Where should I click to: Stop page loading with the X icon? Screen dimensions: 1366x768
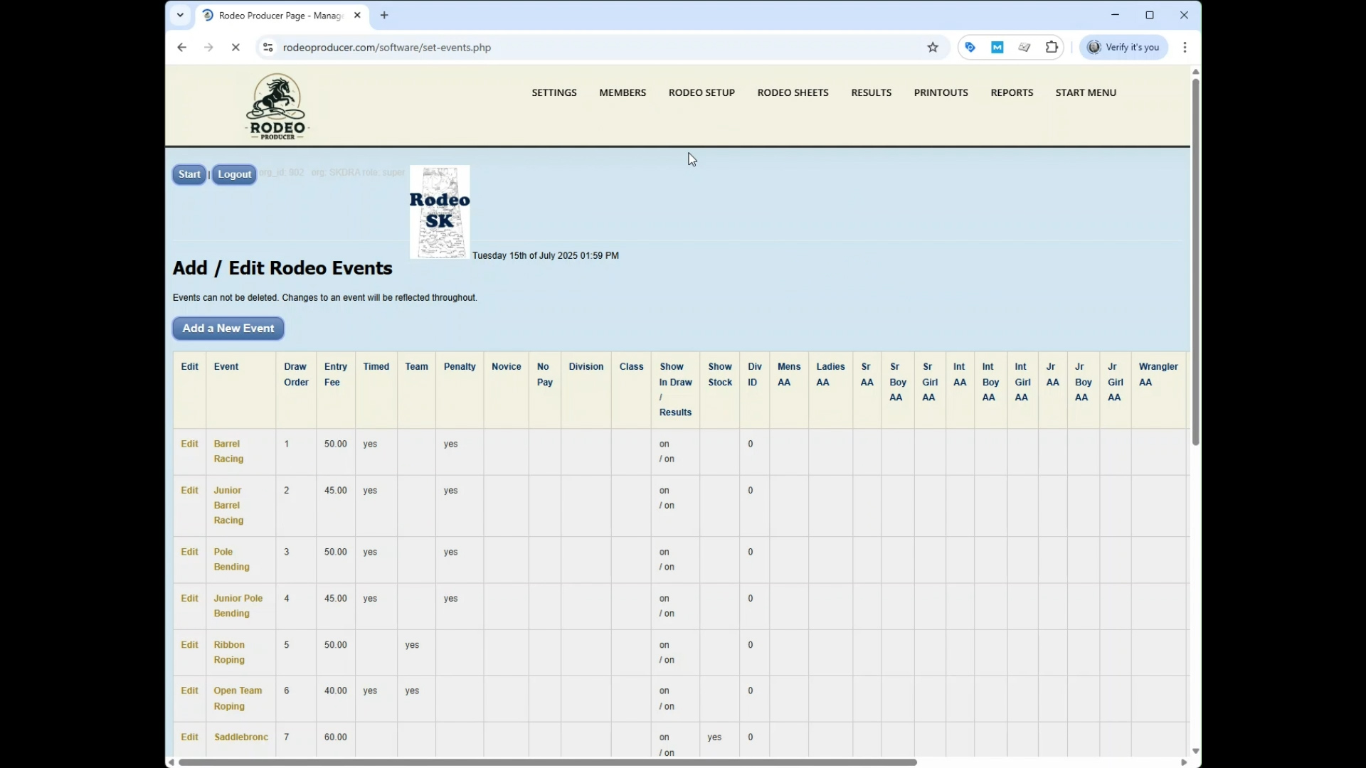tap(235, 47)
